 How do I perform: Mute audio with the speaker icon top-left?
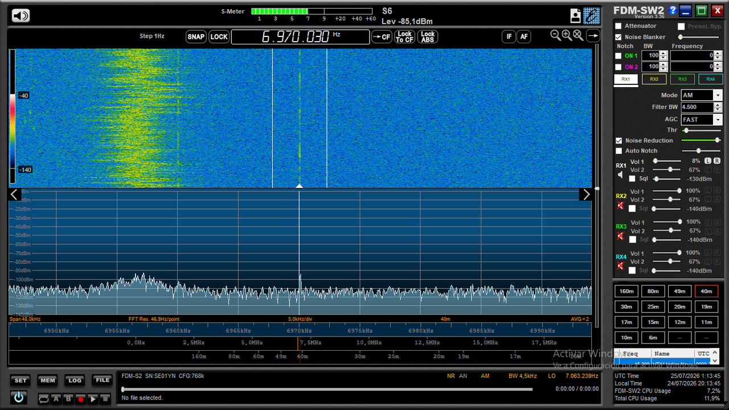pos(21,16)
